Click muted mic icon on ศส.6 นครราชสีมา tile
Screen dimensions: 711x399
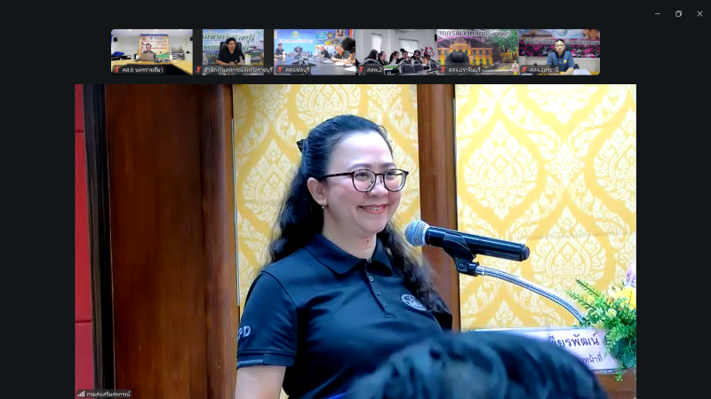(116, 70)
